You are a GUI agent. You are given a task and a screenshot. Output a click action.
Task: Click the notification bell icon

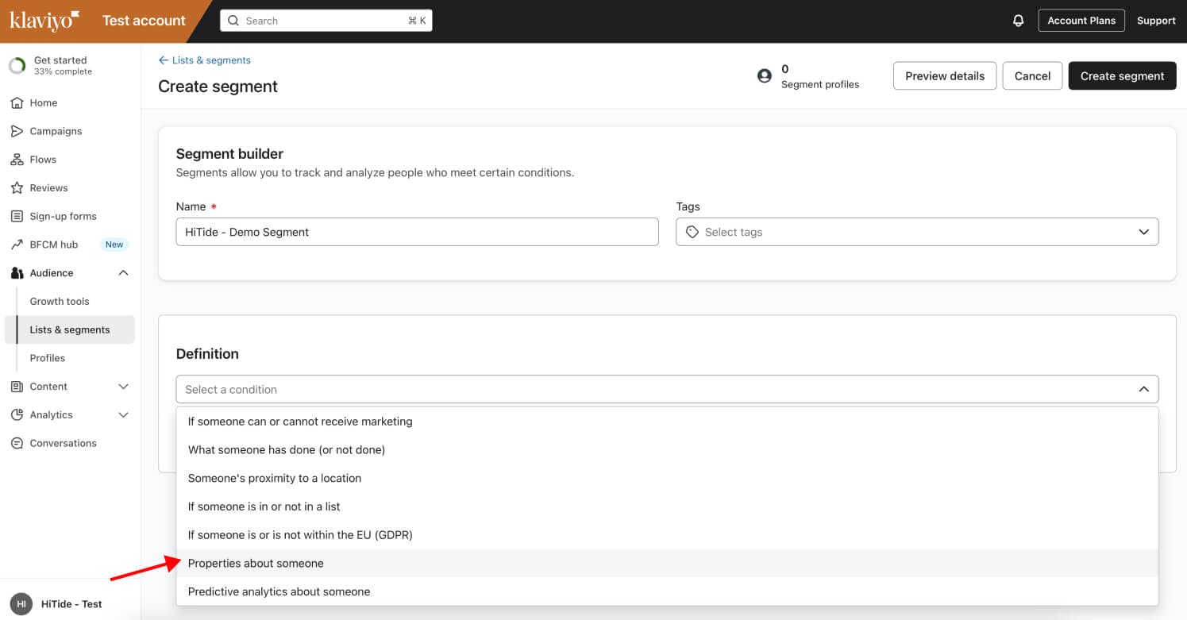(1018, 21)
